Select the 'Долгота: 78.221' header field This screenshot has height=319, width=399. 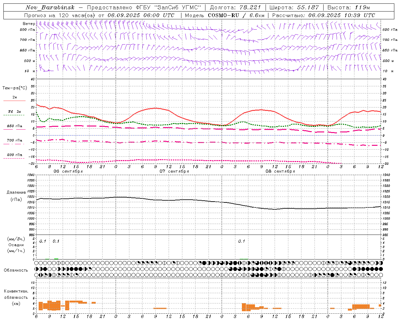pyautogui.click(x=236, y=7)
